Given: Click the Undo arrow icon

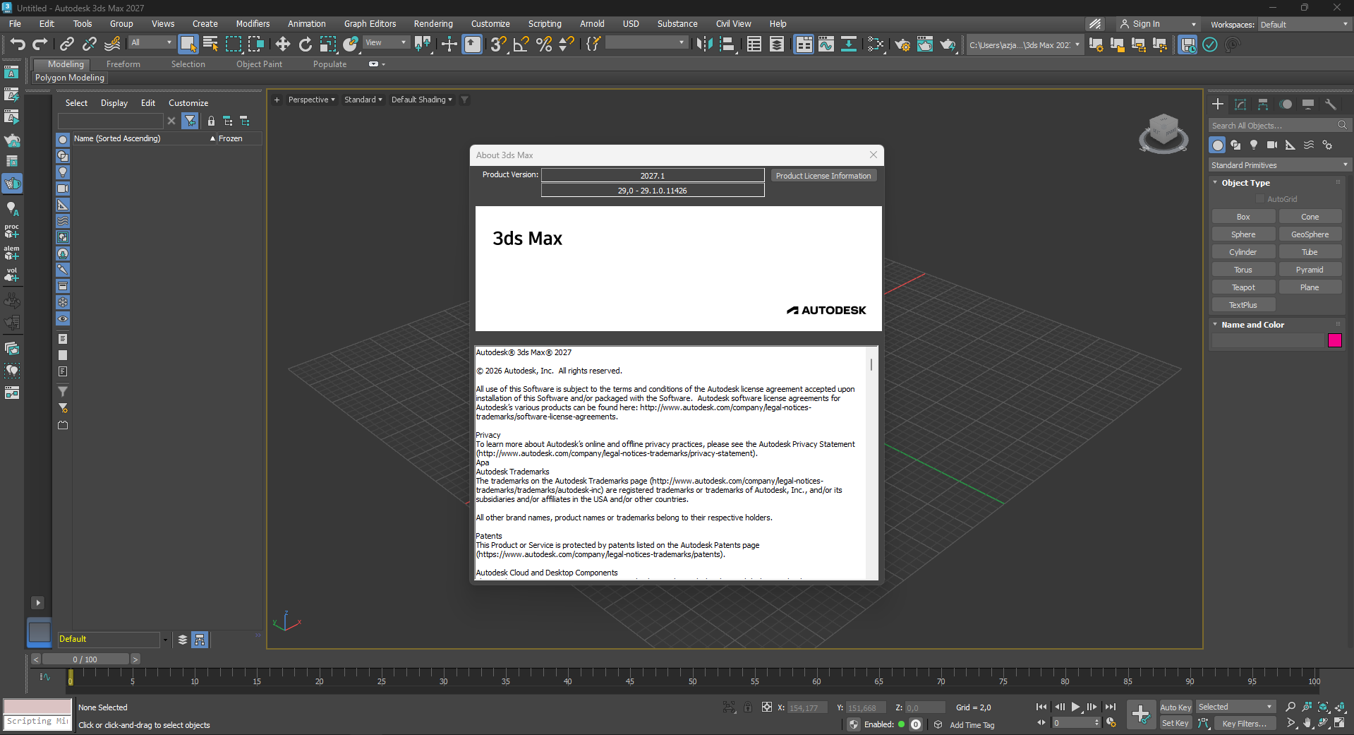Looking at the screenshot, I should (x=18, y=44).
